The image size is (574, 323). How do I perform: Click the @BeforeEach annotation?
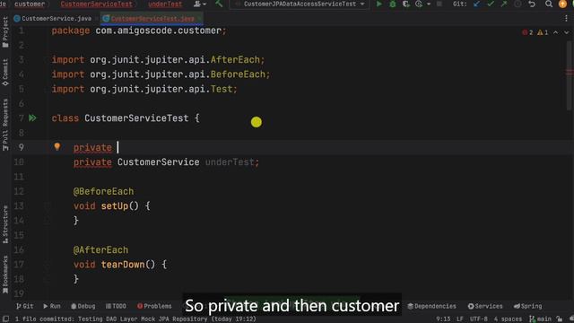[x=104, y=191]
